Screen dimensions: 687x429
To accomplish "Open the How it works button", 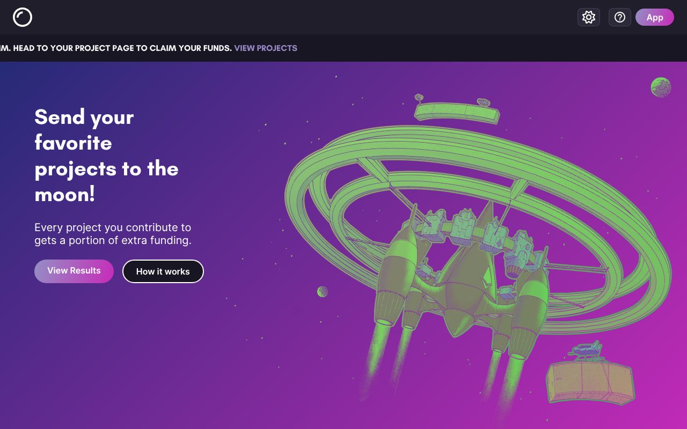I will (163, 271).
